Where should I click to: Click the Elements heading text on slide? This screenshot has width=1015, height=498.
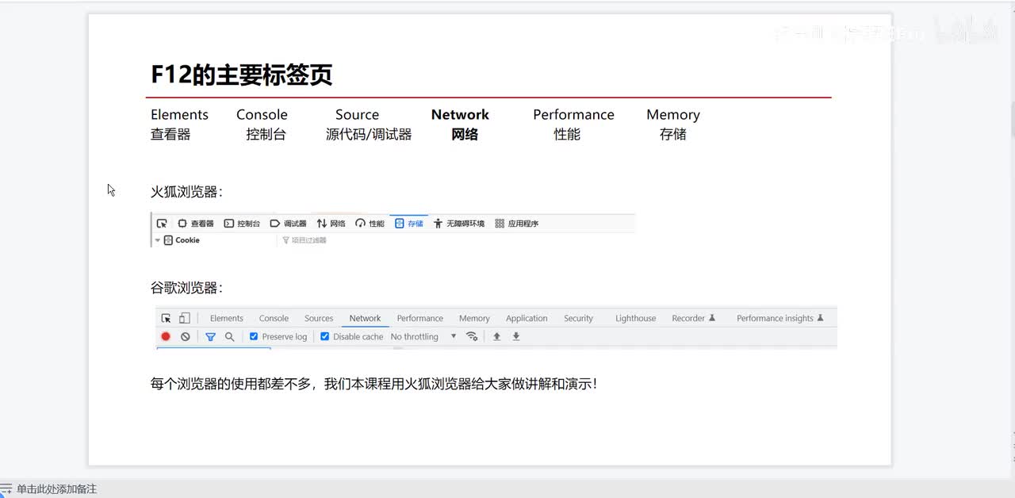[x=179, y=114]
